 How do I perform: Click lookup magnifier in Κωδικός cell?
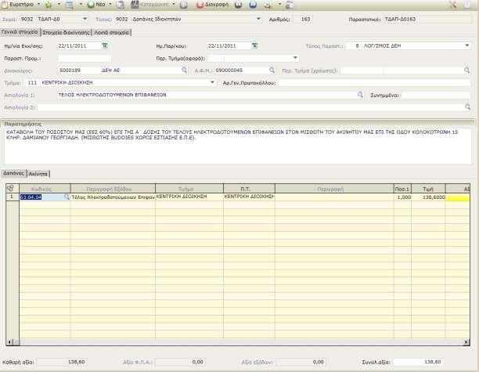tap(67, 197)
